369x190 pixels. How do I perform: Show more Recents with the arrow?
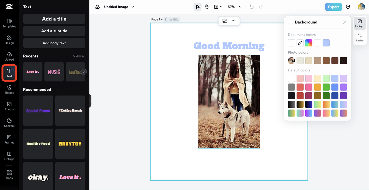(x=84, y=72)
